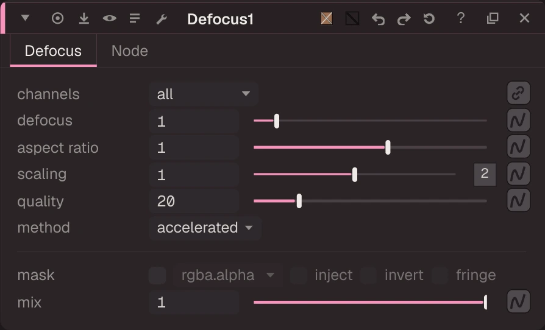Open the scaling animation curve button
The width and height of the screenshot is (545, 330).
tap(518, 174)
